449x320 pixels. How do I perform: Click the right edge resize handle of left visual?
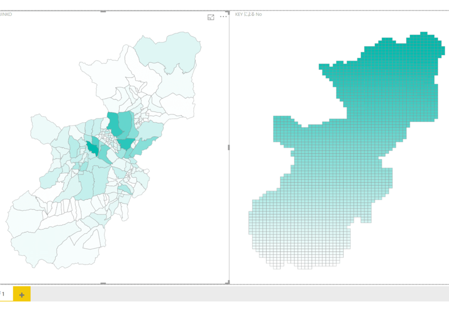tap(228, 147)
